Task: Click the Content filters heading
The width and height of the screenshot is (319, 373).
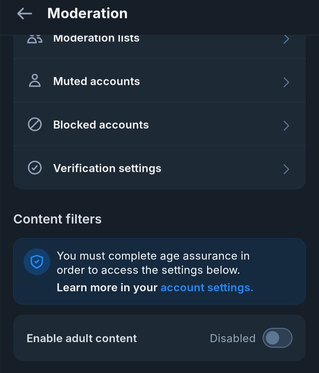Action: click(x=57, y=219)
